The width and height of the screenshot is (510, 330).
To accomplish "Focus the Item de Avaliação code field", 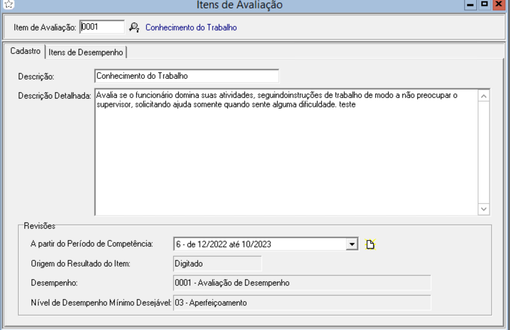I will coord(102,27).
